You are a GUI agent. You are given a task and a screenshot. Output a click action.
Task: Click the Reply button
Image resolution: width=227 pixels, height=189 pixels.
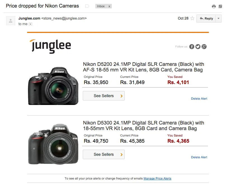(206, 18)
